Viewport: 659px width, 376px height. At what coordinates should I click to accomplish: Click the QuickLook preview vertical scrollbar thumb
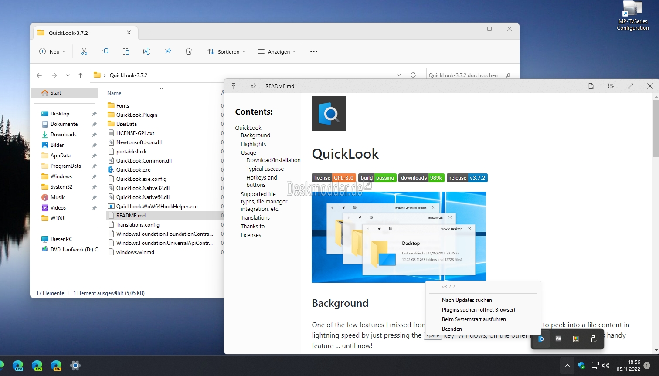tap(656, 129)
